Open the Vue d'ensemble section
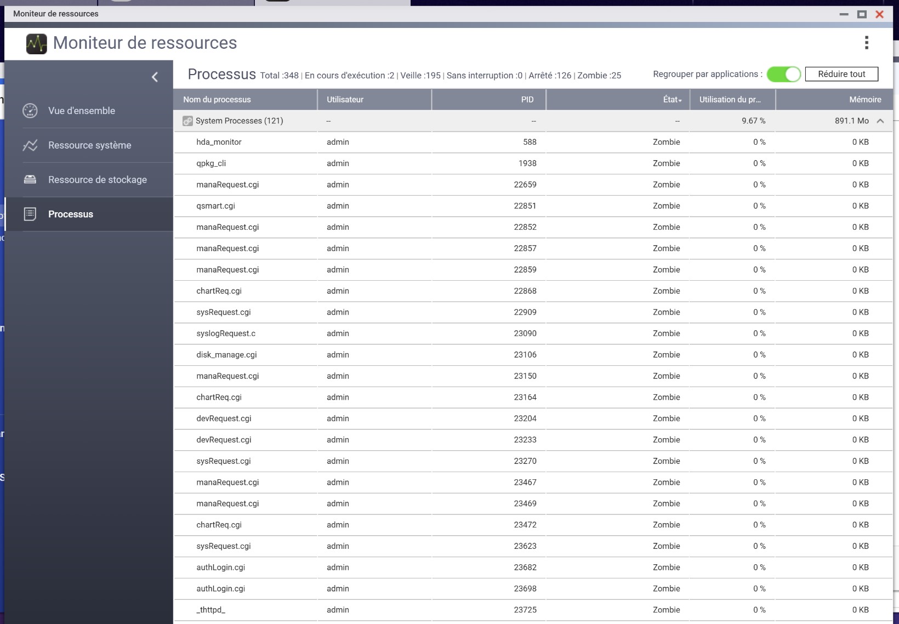Image resolution: width=899 pixels, height=624 pixels. coord(82,111)
